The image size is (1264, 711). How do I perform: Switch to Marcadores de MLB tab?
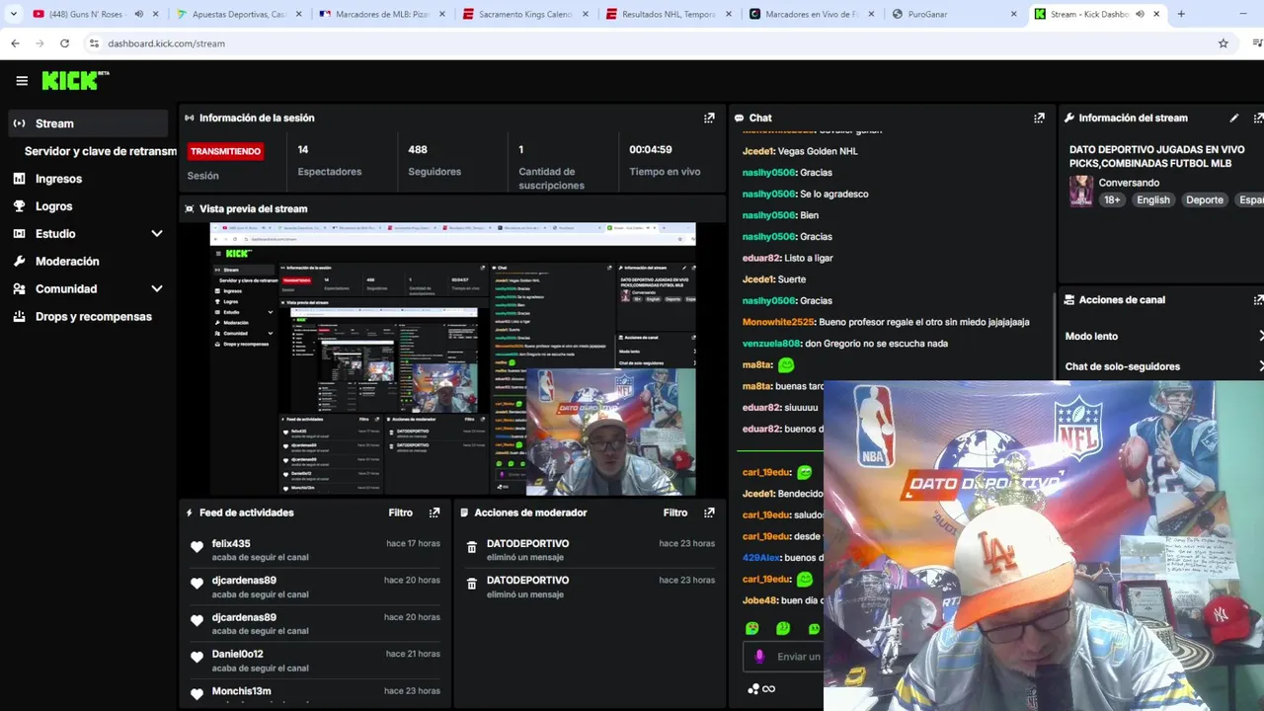point(381,14)
